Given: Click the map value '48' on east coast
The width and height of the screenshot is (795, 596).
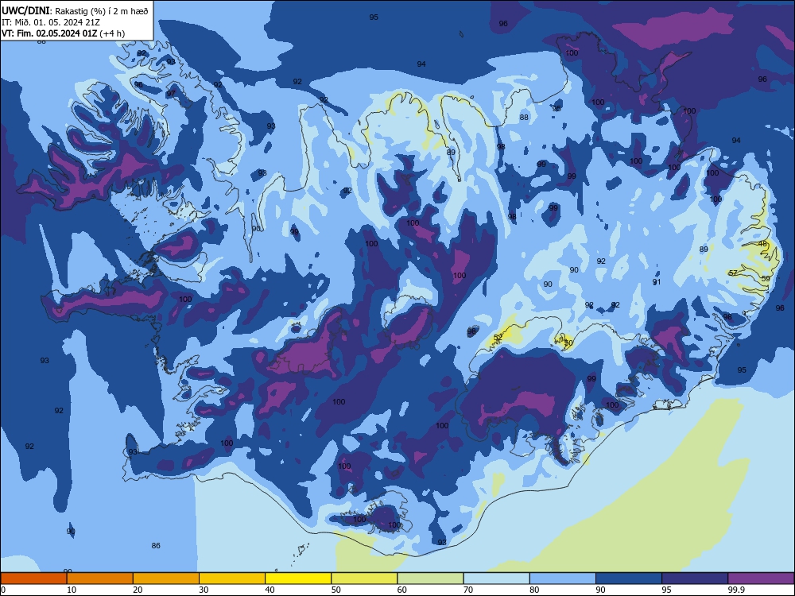Looking at the screenshot, I should point(762,244).
